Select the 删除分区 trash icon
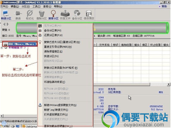This screenshot has height=128, width=171. tap(42, 15)
